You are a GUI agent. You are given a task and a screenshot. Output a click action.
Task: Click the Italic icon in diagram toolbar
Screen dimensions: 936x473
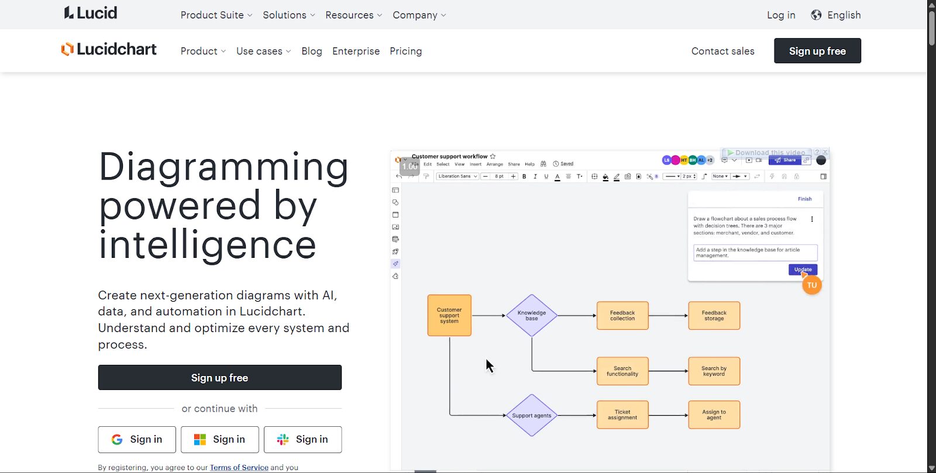click(535, 177)
